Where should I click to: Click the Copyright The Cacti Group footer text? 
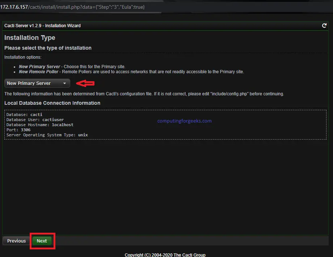(165, 255)
